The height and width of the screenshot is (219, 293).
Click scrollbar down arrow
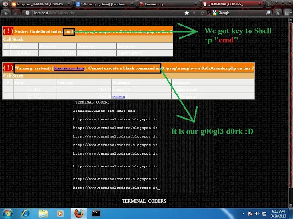coord(291,205)
